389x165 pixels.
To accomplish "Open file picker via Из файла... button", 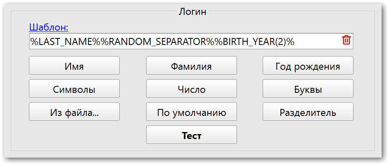I will click(74, 112).
